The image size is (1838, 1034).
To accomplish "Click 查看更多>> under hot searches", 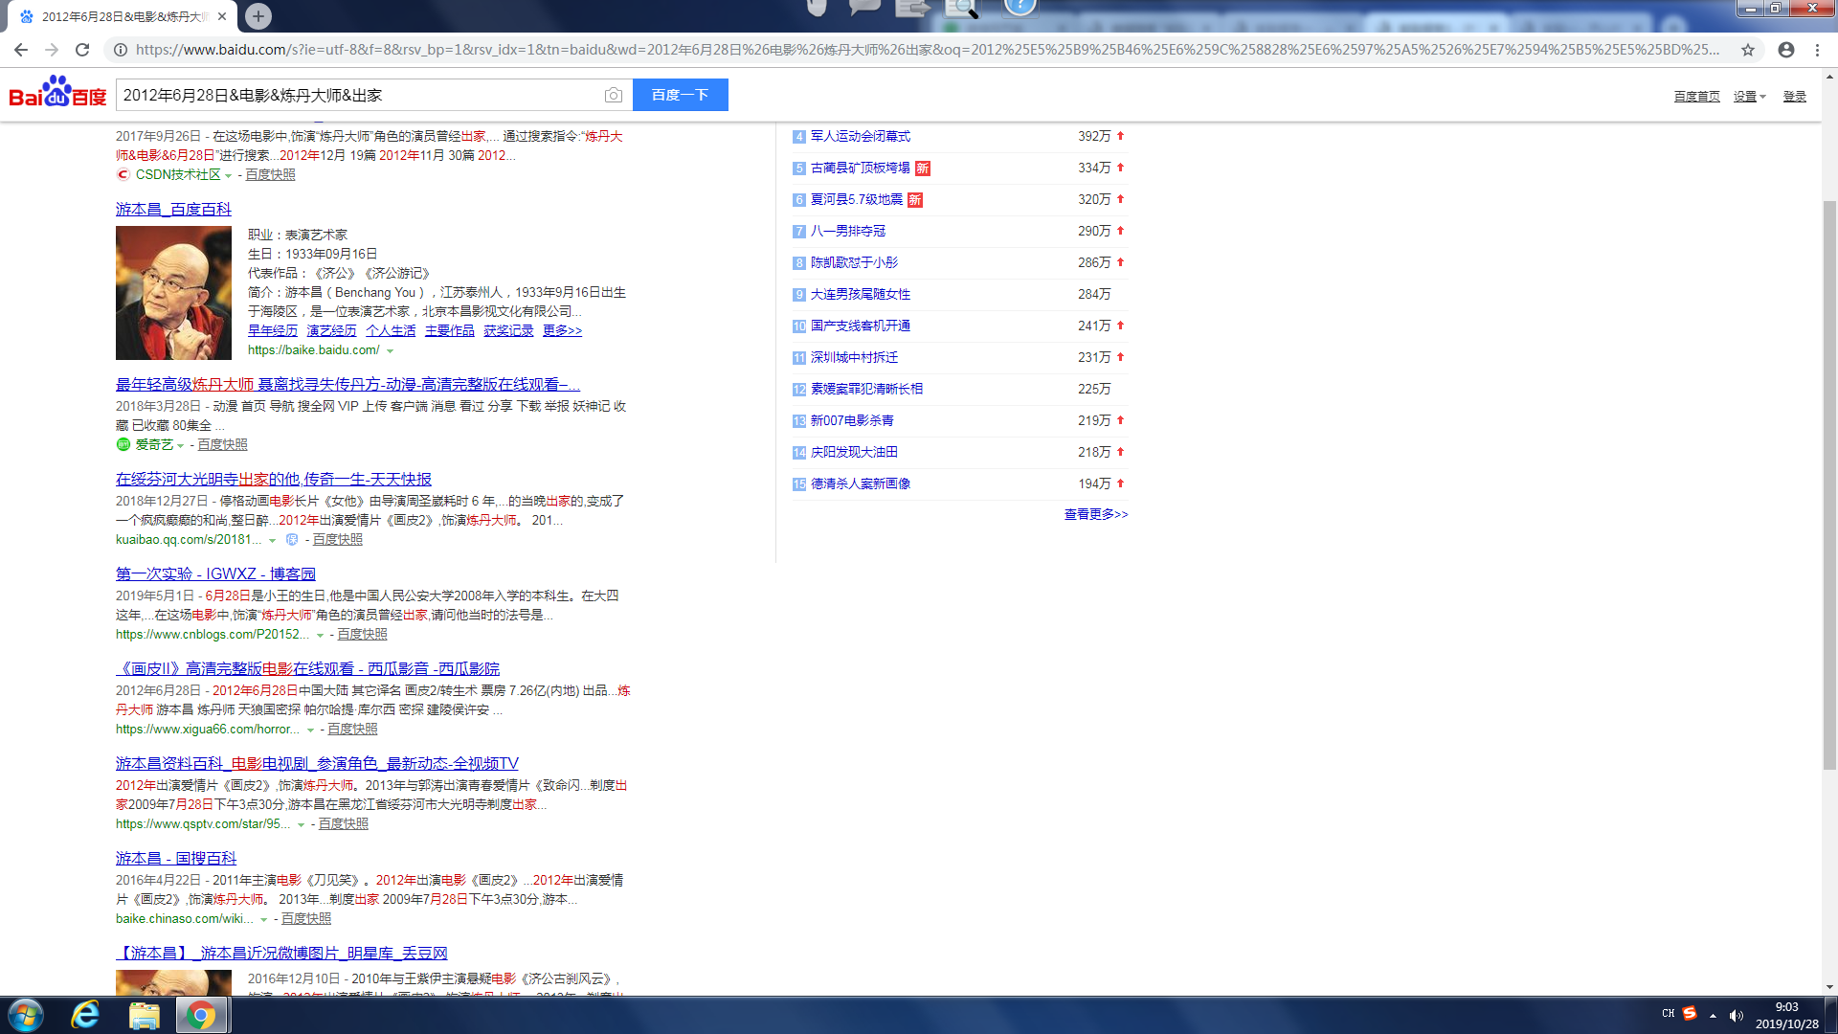I will click(x=1095, y=514).
